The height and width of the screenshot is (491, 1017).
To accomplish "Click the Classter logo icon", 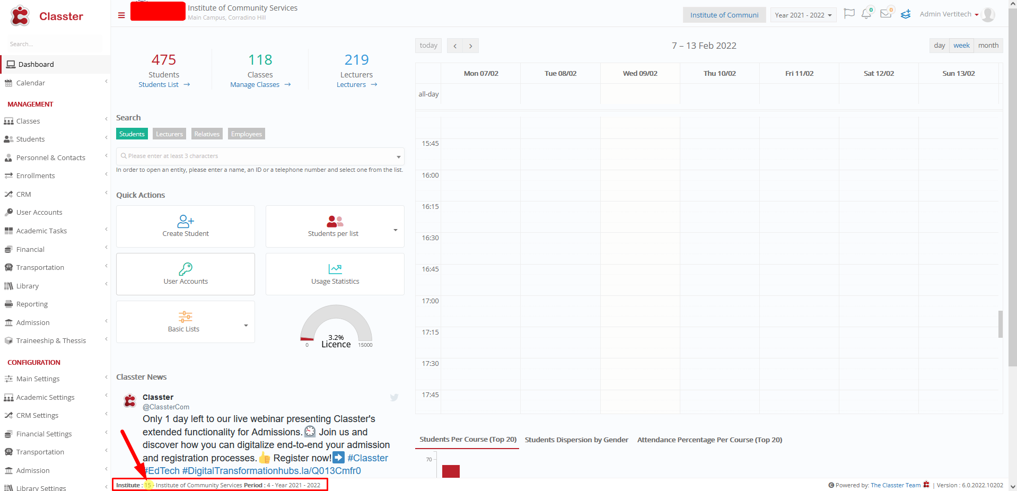I will [x=20, y=16].
